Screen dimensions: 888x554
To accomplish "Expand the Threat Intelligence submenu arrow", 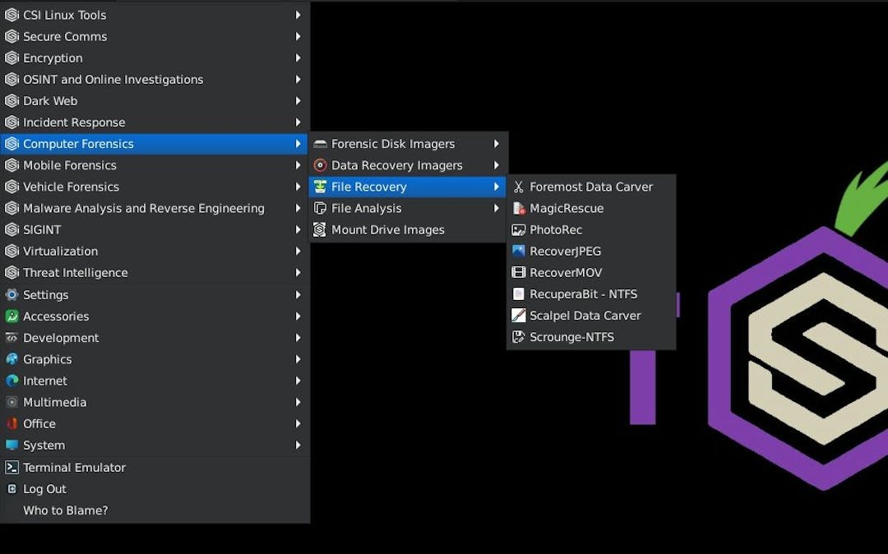I will [298, 273].
